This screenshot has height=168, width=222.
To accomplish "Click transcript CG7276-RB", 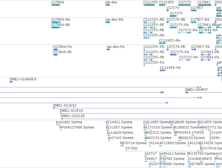I will pyautogui.click(x=168, y=22).
